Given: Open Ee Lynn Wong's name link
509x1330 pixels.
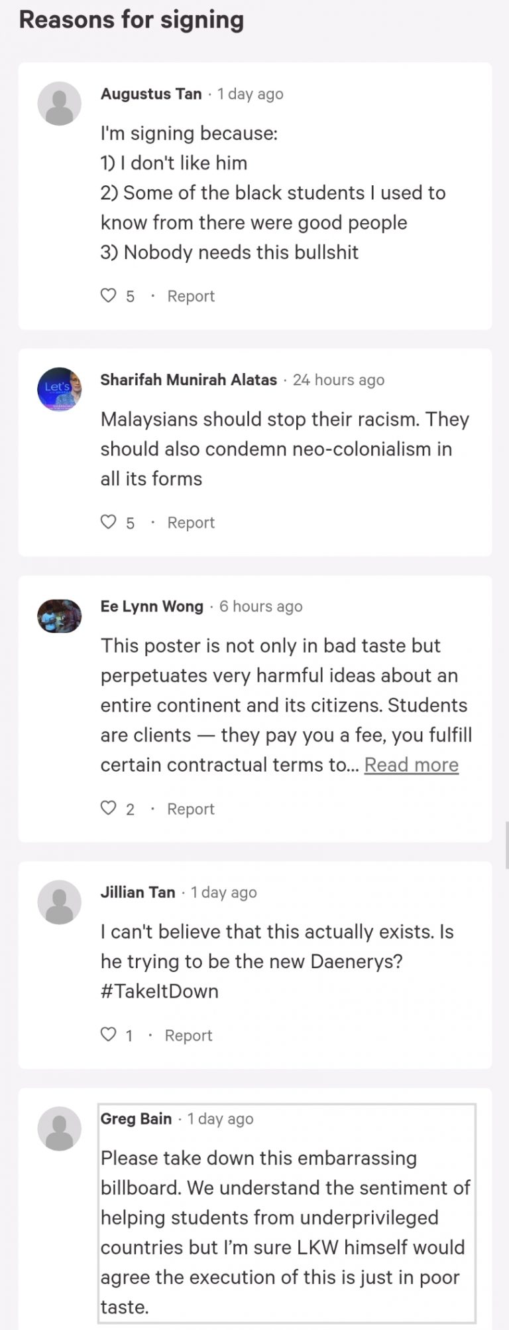Looking at the screenshot, I should tap(152, 606).
